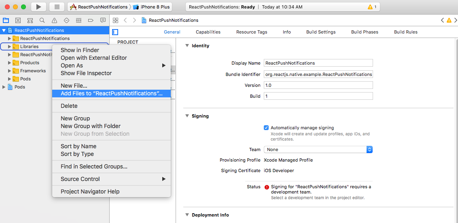The width and height of the screenshot is (458, 223).
Task: Open the related items grid icon
Action: tap(115, 20)
